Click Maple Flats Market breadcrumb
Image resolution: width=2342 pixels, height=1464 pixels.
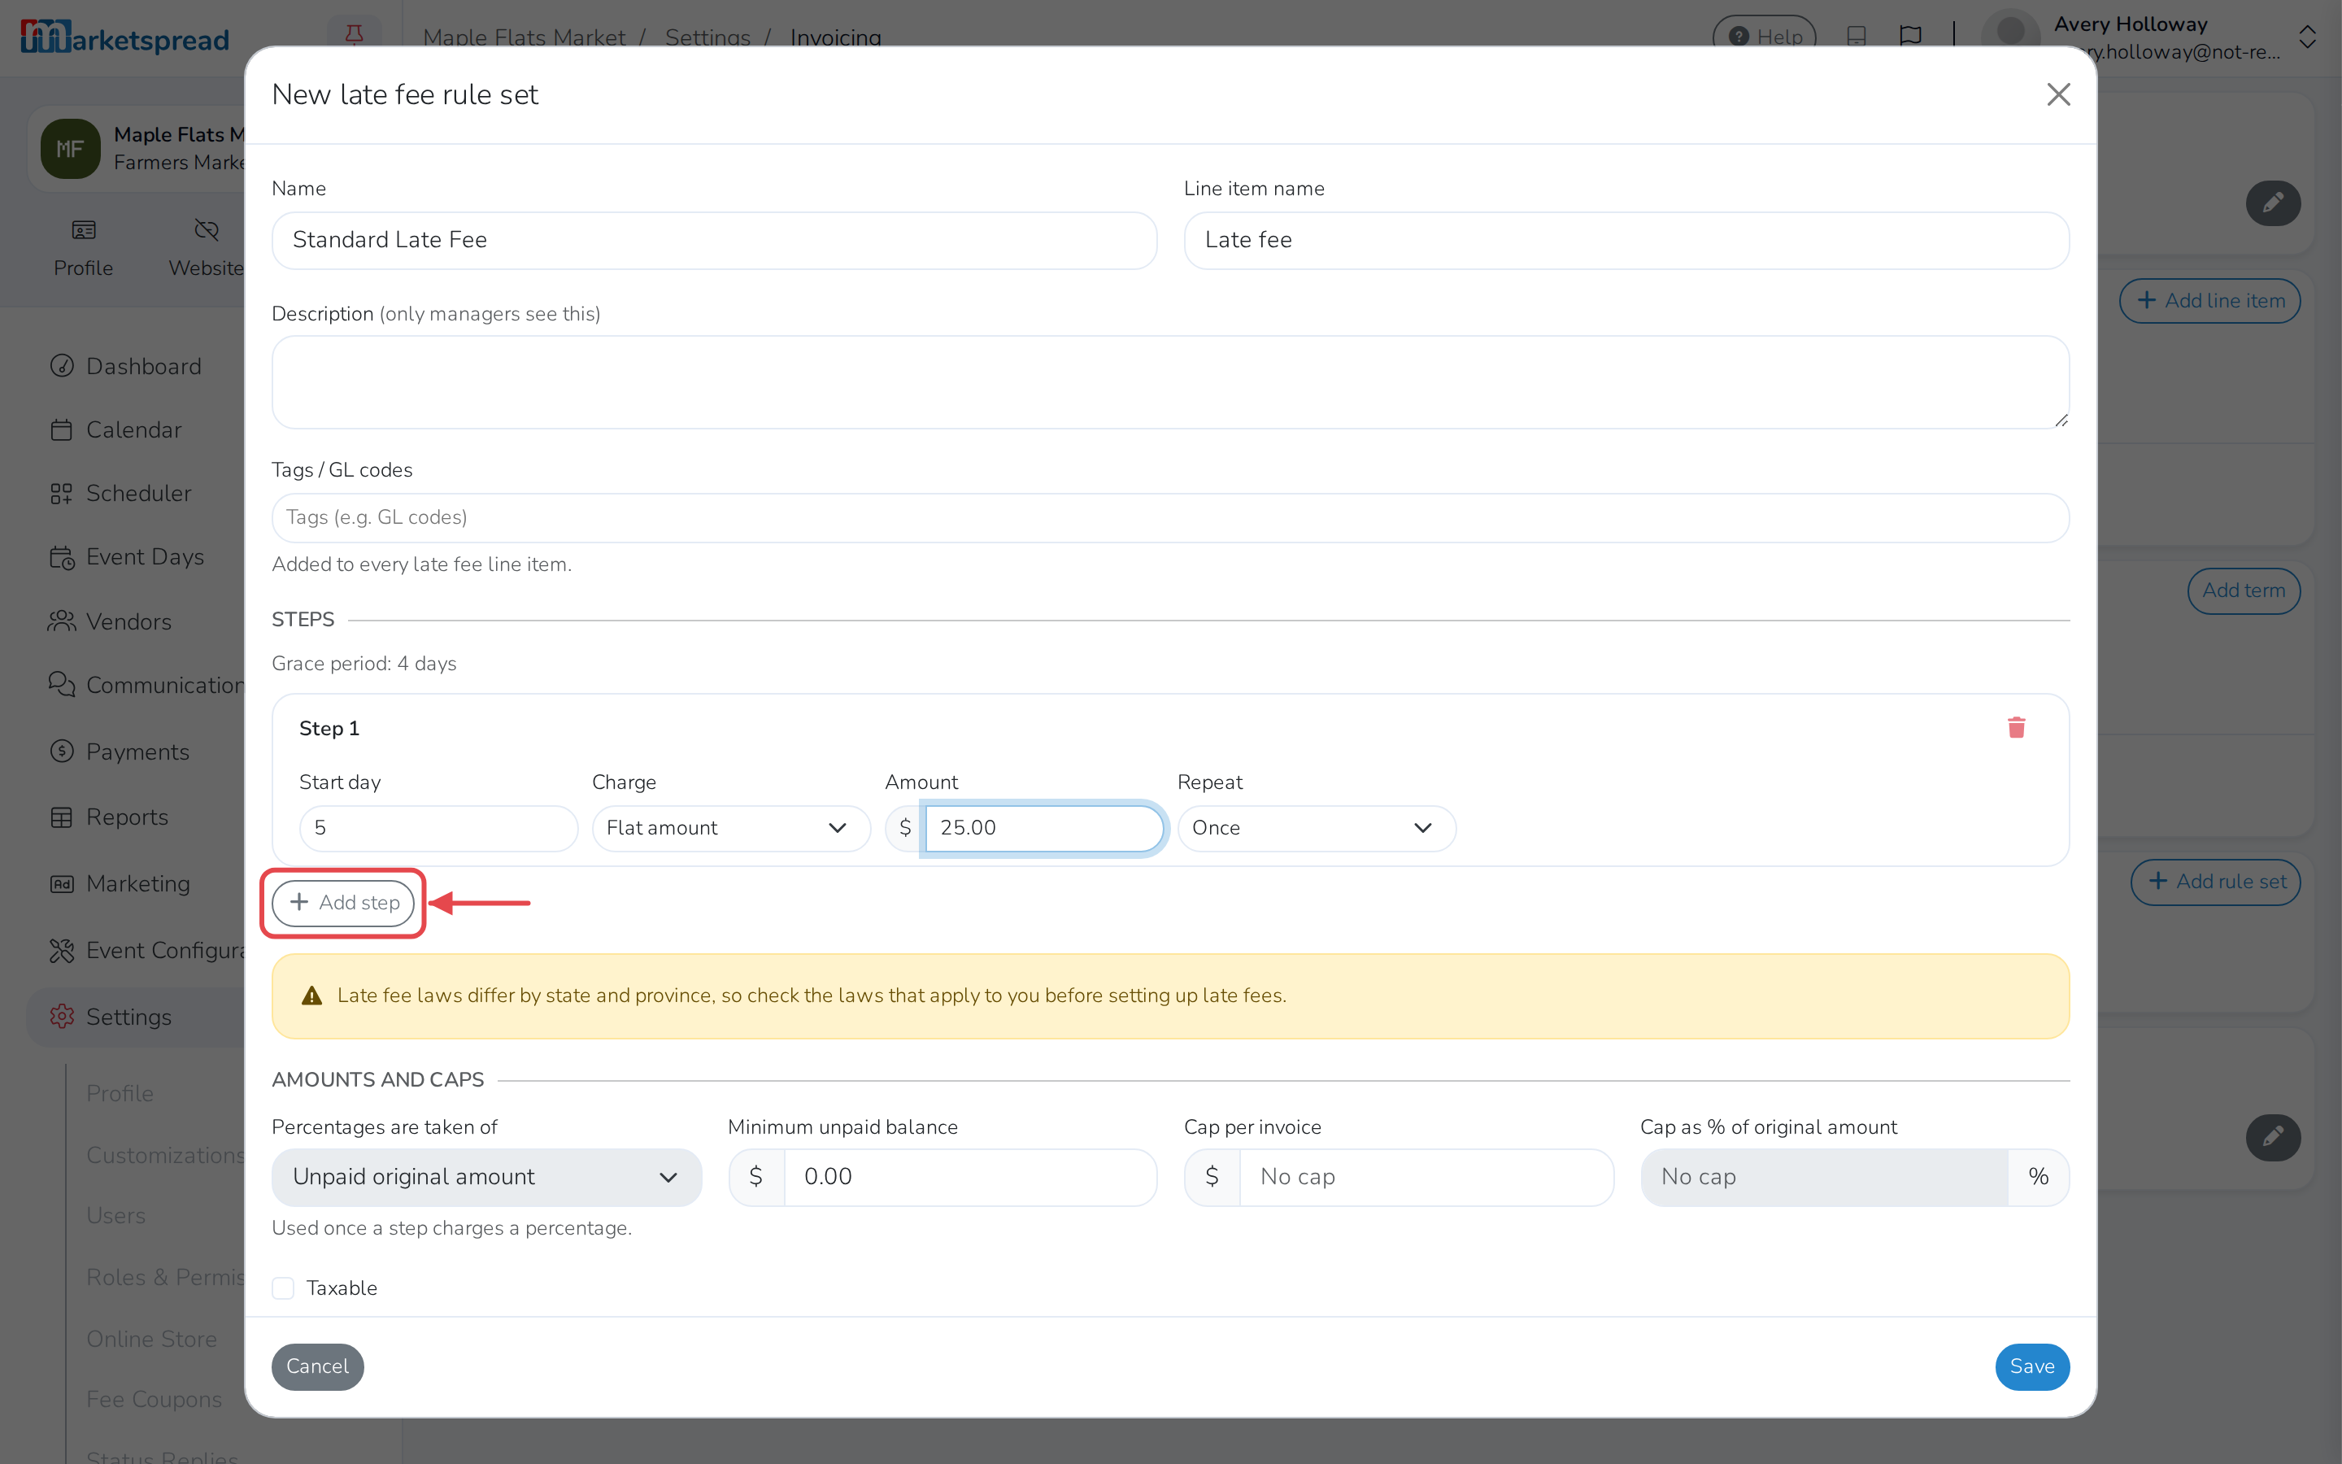pyautogui.click(x=525, y=37)
